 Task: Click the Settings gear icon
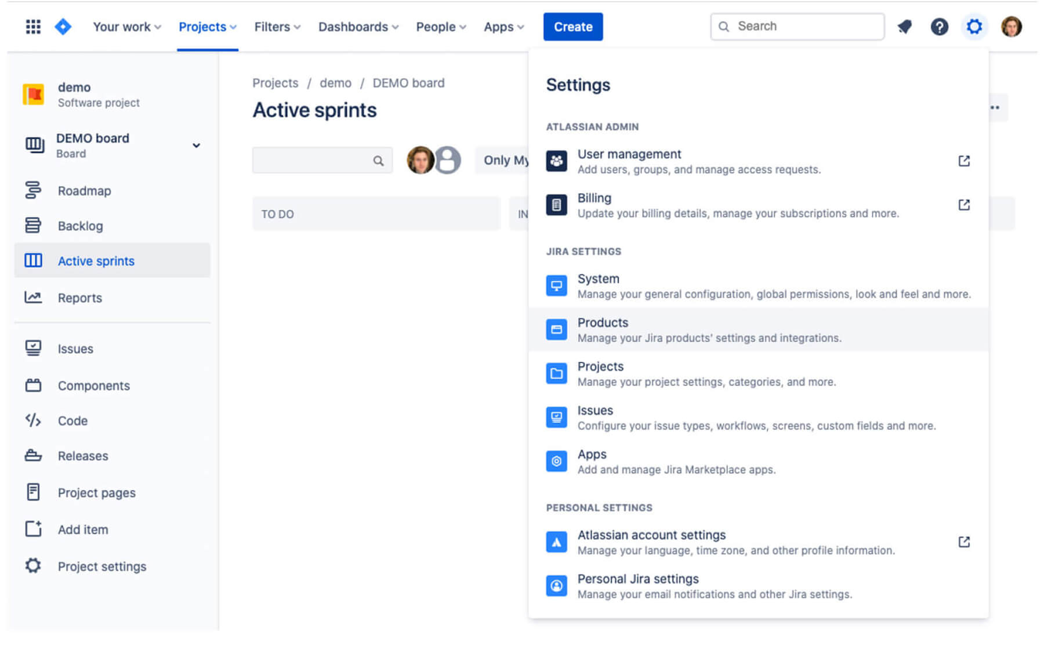[974, 27]
